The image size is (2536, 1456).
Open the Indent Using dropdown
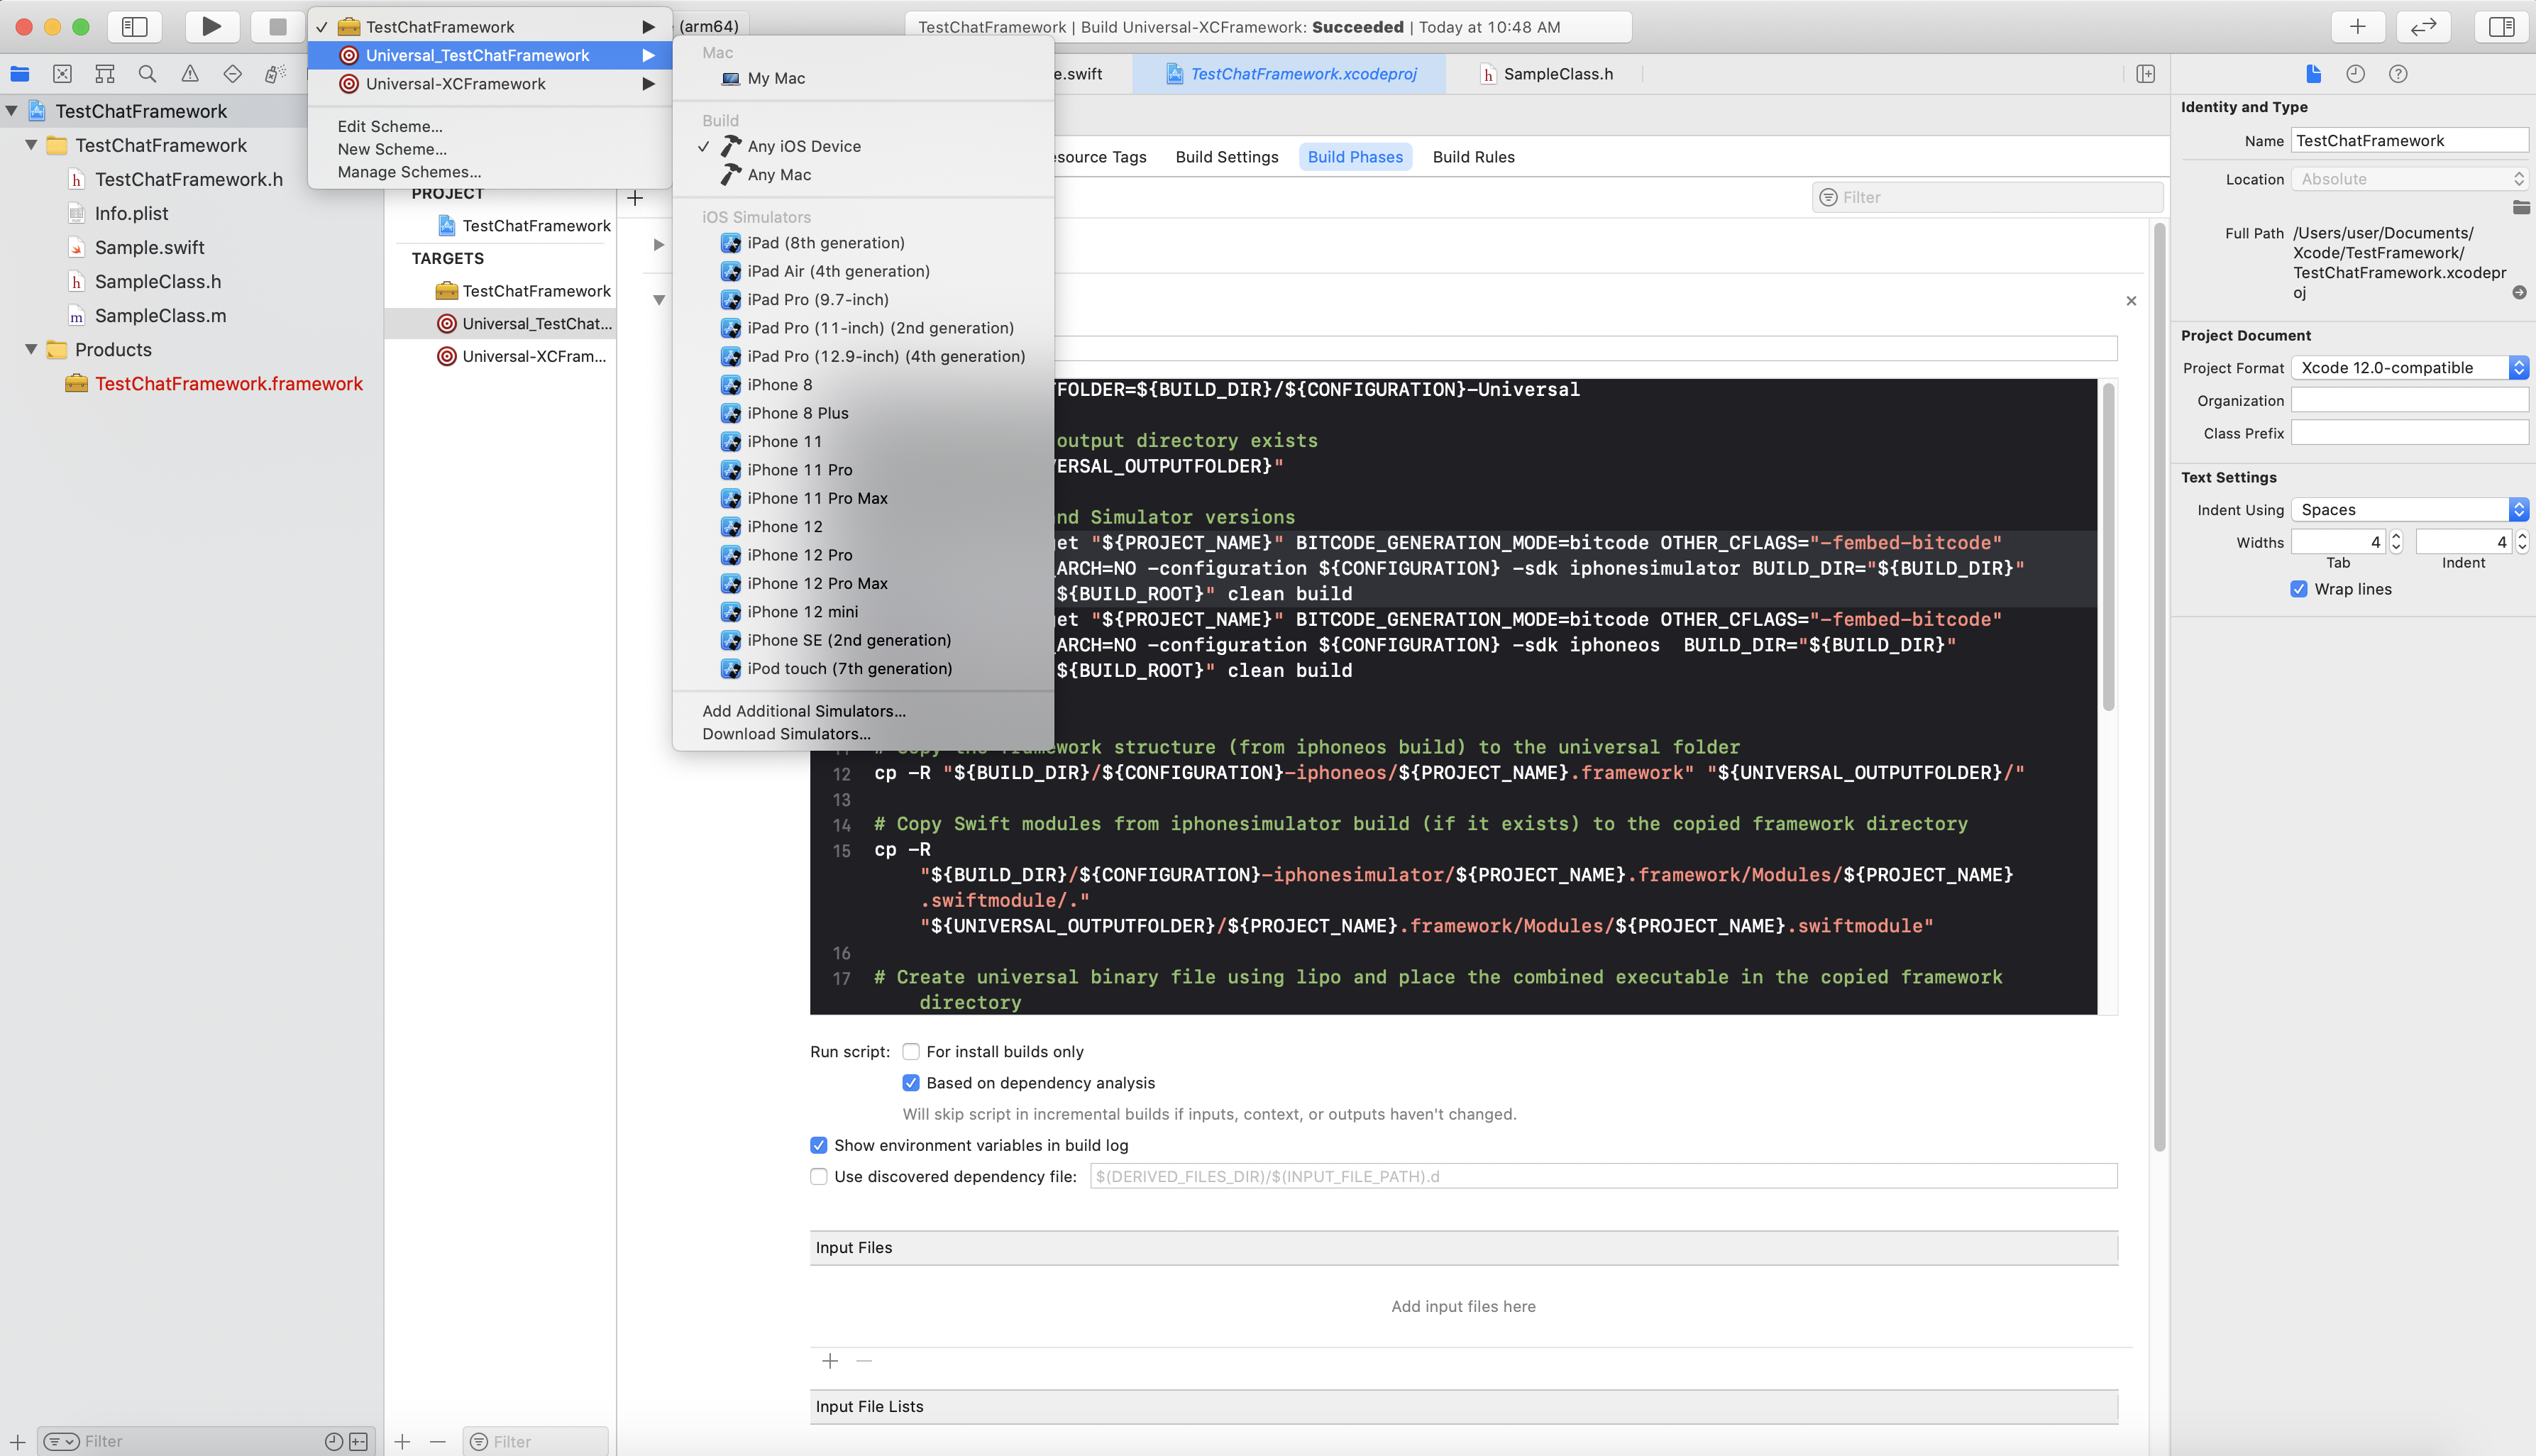pyautogui.click(x=2409, y=509)
